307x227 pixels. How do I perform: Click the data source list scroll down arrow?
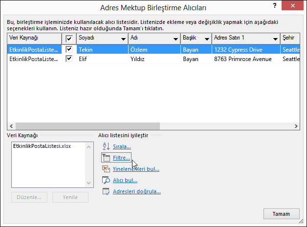88,183
